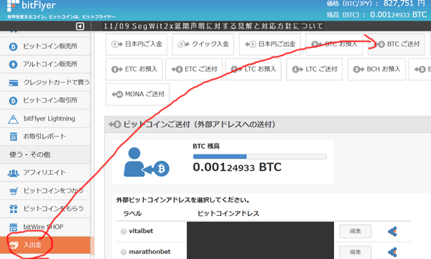Open ビットコインをもらう in the sidebar

(x=45, y=209)
